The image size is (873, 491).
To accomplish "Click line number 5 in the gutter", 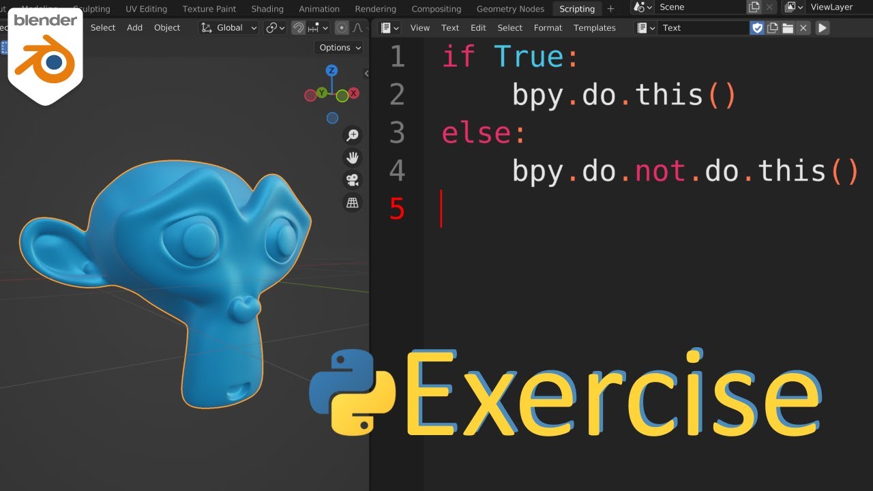I will coord(397,209).
